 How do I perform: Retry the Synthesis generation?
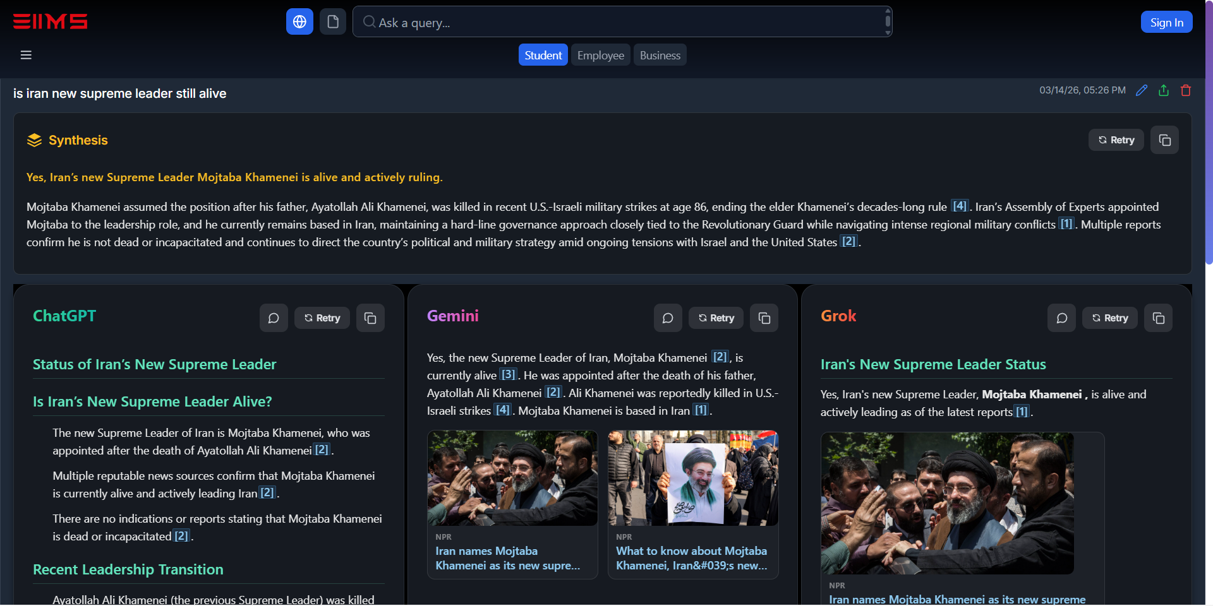1116,140
